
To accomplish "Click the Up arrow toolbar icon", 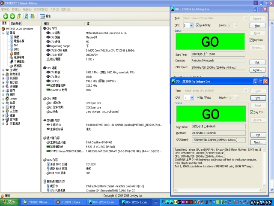I will (x=19, y=16).
